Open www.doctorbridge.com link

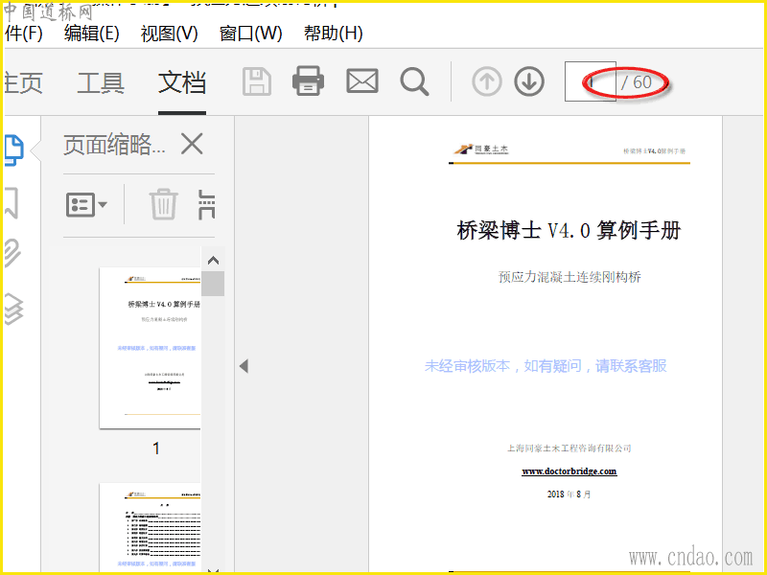(x=569, y=471)
